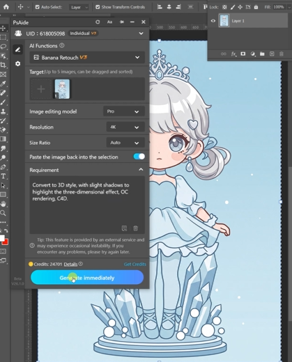Open the Size Ratio Auto dropdown
Image resolution: width=292 pixels, height=362 pixels.
125,143
